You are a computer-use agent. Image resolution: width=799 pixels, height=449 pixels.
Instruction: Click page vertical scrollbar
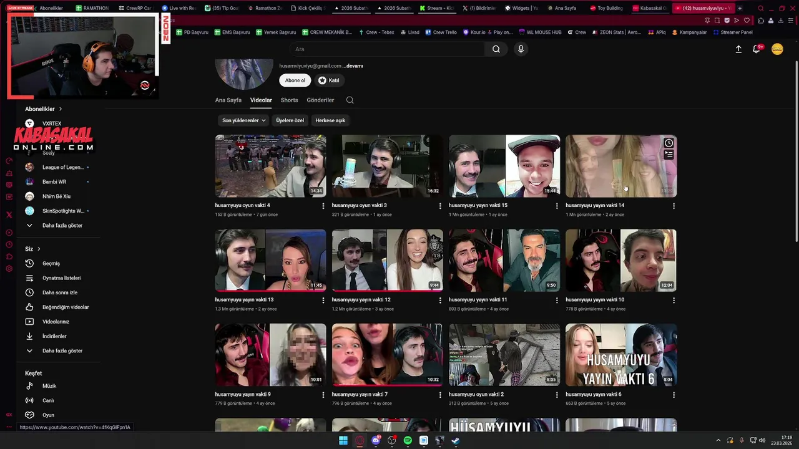pyautogui.click(x=796, y=152)
